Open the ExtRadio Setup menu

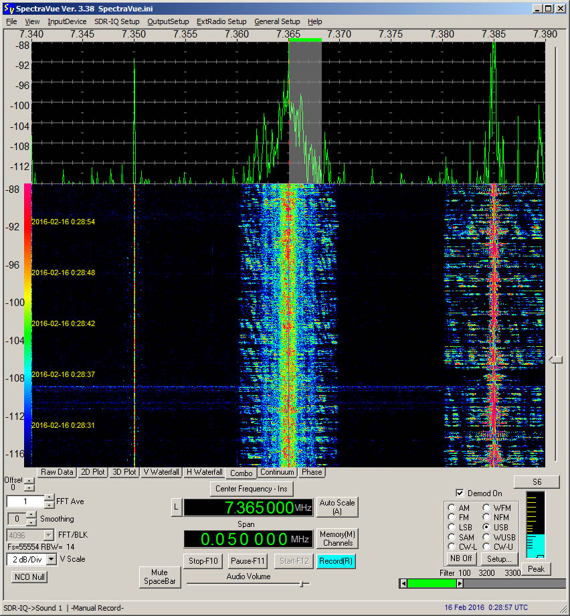[221, 21]
